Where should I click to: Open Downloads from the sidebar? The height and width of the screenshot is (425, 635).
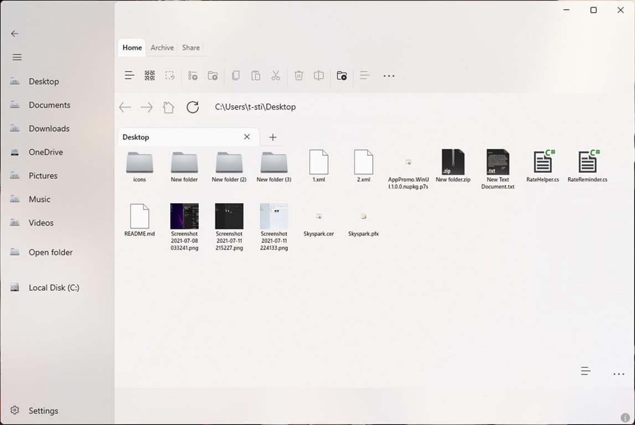pyautogui.click(x=49, y=128)
